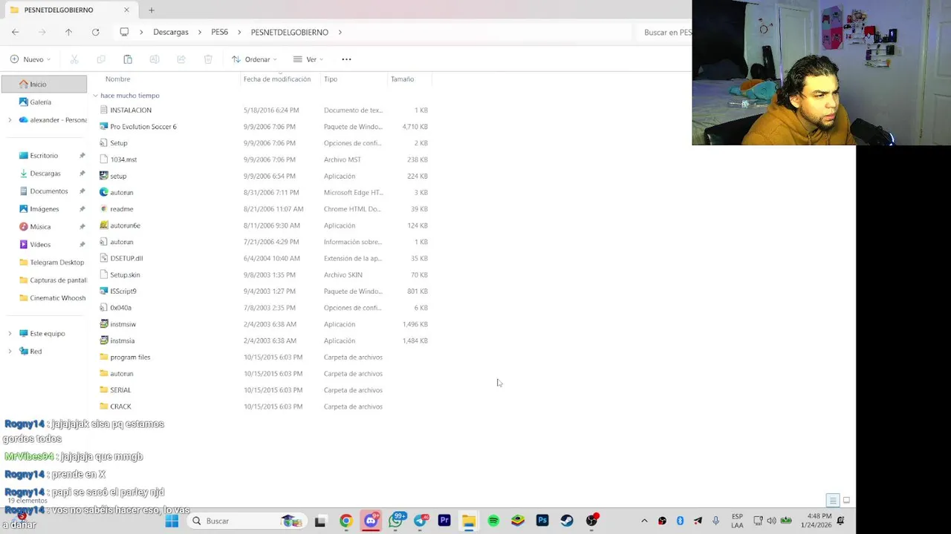Viewport: 951px width, 534px height.
Task: Open Telegram Desktop folder in sidebar
Action: pyautogui.click(x=52, y=262)
